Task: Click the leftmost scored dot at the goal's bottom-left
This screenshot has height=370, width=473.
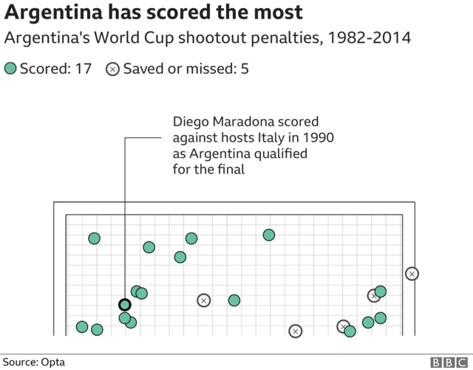Action: (82, 326)
